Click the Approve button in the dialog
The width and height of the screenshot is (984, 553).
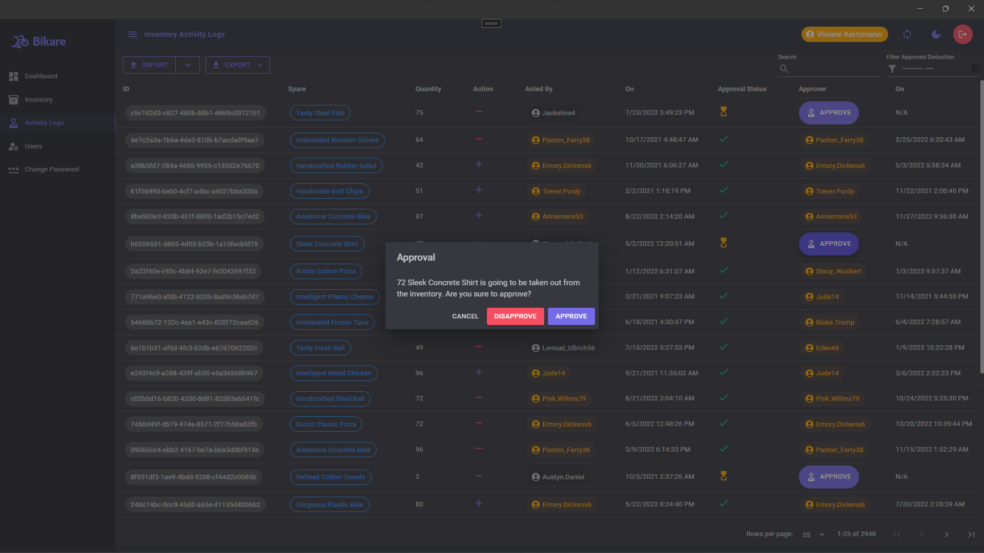tap(571, 316)
